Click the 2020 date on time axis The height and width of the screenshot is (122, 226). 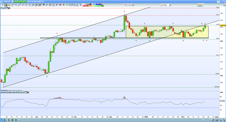(x=146, y=117)
